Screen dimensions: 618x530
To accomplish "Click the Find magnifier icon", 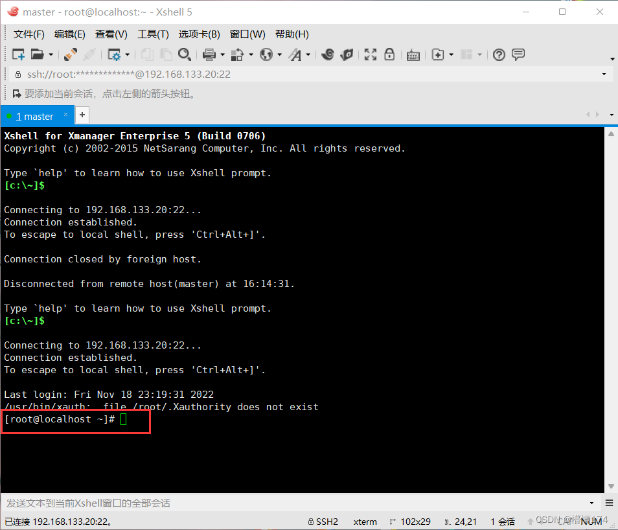I will coord(183,54).
